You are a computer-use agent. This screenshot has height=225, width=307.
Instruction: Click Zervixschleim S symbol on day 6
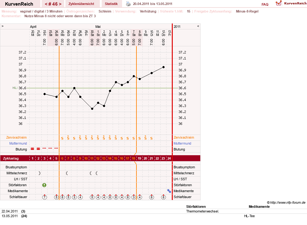pos(62,138)
